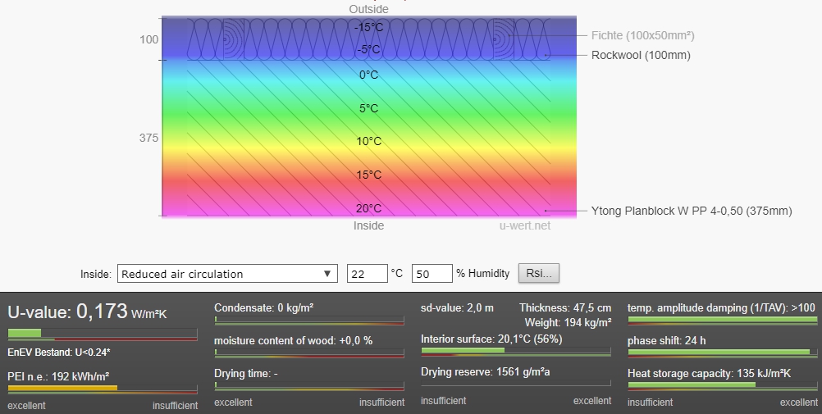
Task: Click the 0°C temperature marker
Action: pyautogui.click(x=368, y=75)
